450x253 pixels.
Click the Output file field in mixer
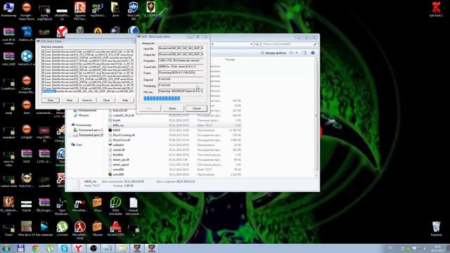(181, 55)
